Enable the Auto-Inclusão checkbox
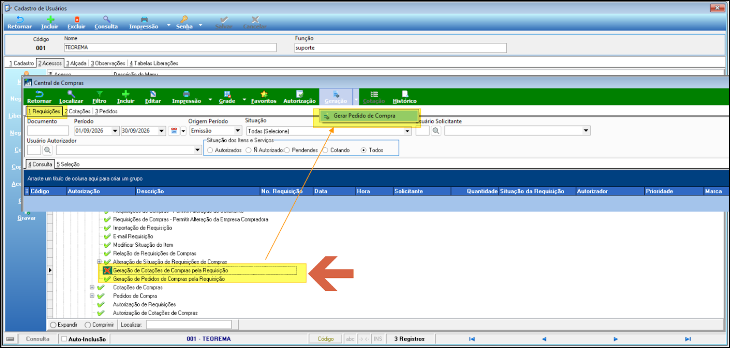The height and width of the screenshot is (348, 730). (64, 339)
